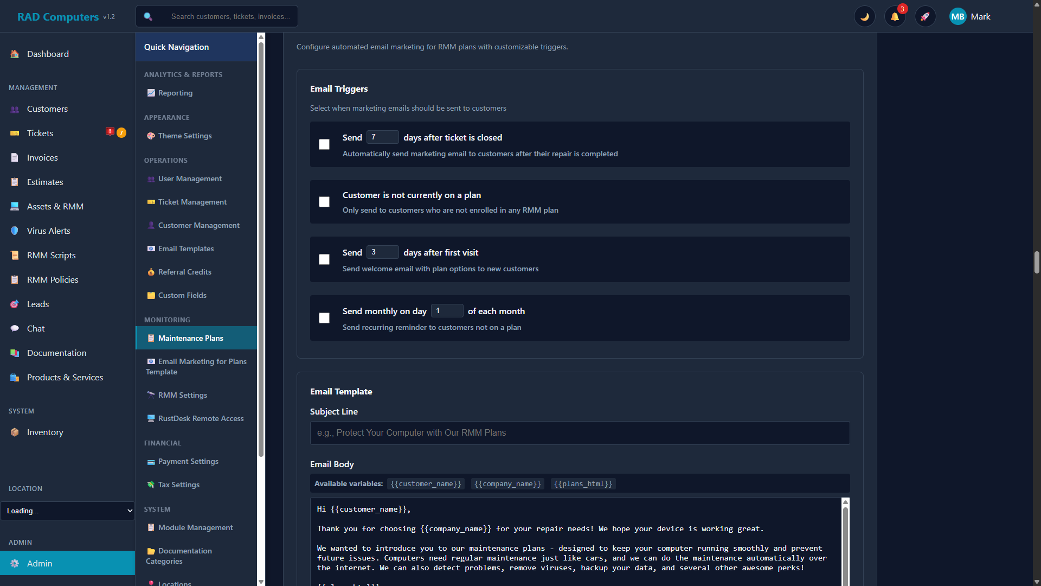Image resolution: width=1041 pixels, height=586 pixels.
Task: Click the Subject Line input field
Action: tap(580, 433)
